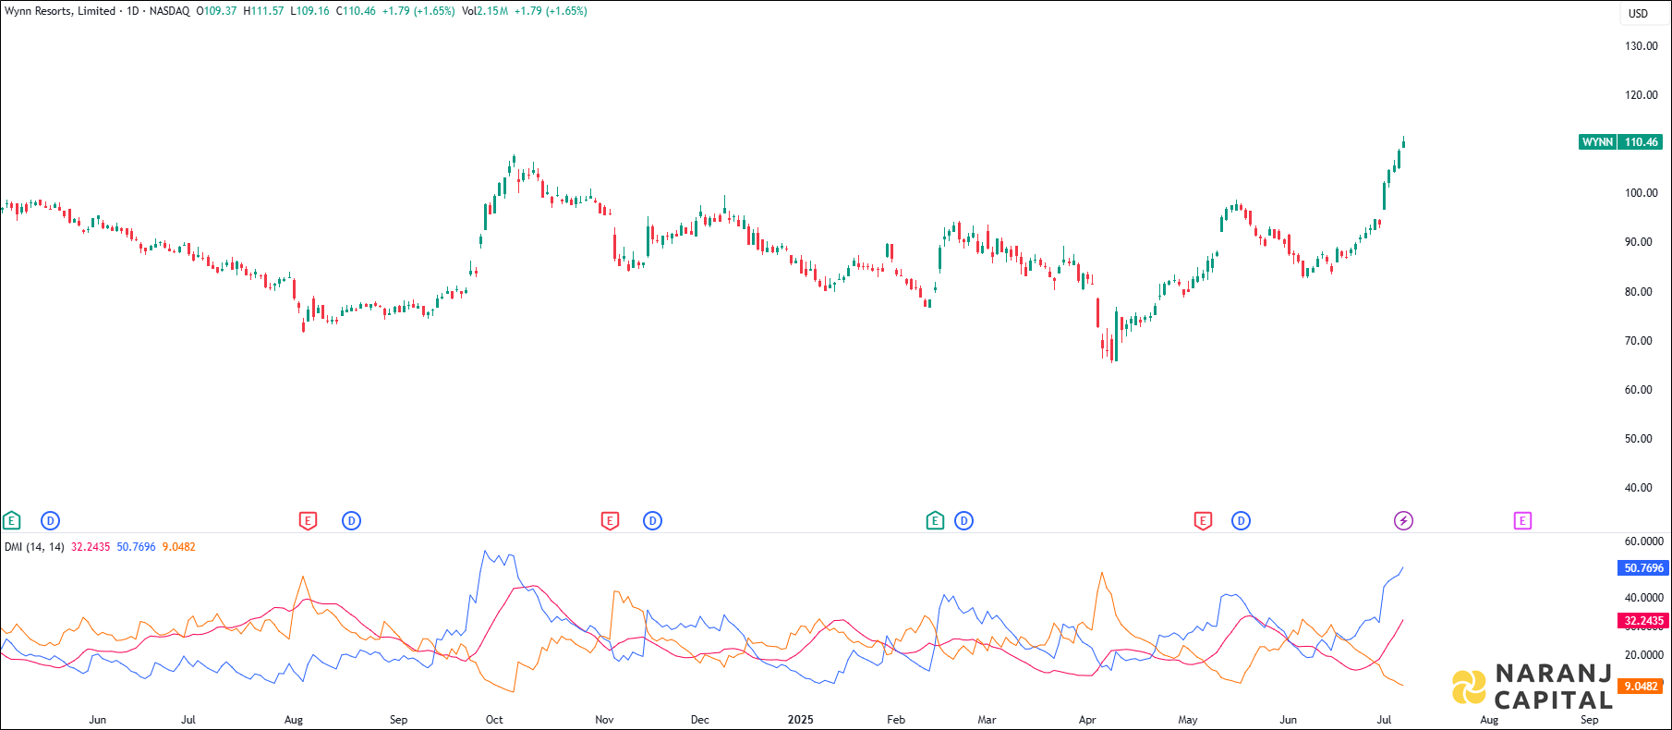Click the 100.00 price axis level

pos(1642,193)
